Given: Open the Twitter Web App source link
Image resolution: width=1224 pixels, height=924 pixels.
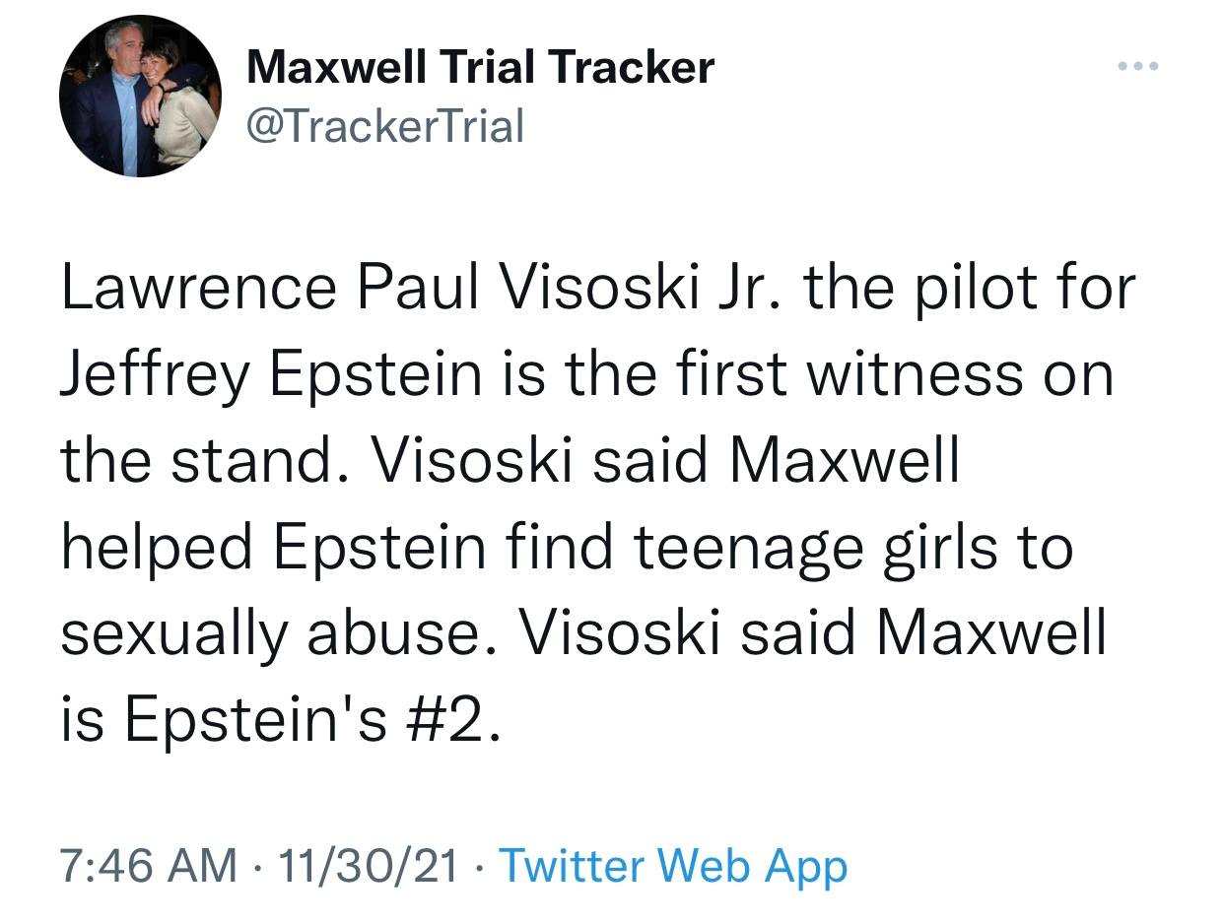Looking at the screenshot, I should click(x=673, y=866).
